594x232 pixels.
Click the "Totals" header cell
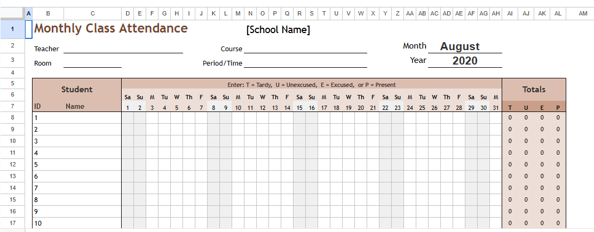[534, 90]
